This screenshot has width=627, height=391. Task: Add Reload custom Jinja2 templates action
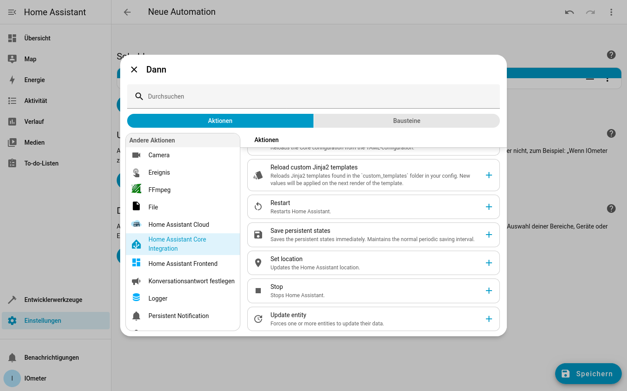click(x=489, y=175)
